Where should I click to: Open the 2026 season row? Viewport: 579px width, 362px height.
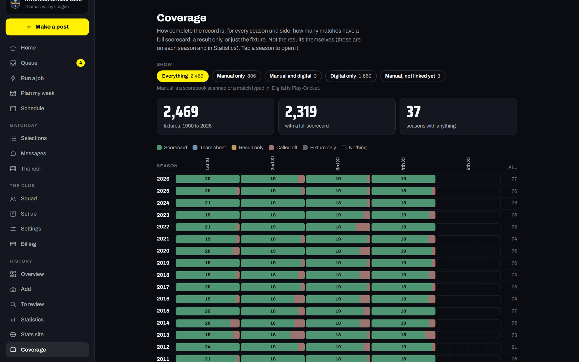pyautogui.click(x=337, y=179)
